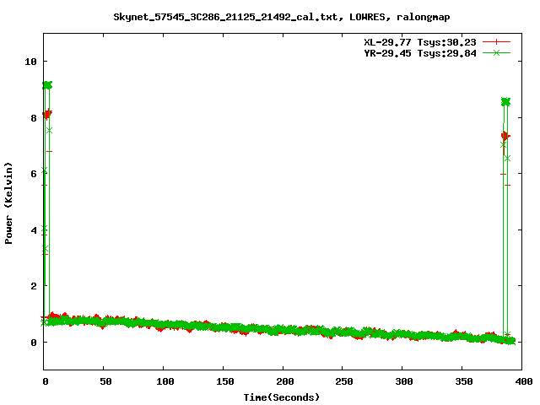
Task: Click the green calibration spike peak at start
Action: point(47,85)
